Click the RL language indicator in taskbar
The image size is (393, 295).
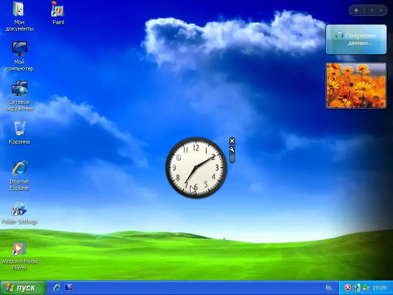(x=329, y=288)
